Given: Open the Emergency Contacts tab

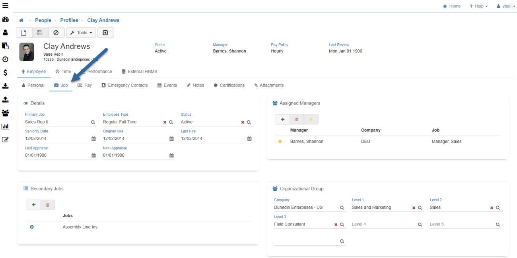Looking at the screenshot, I should 124,85.
